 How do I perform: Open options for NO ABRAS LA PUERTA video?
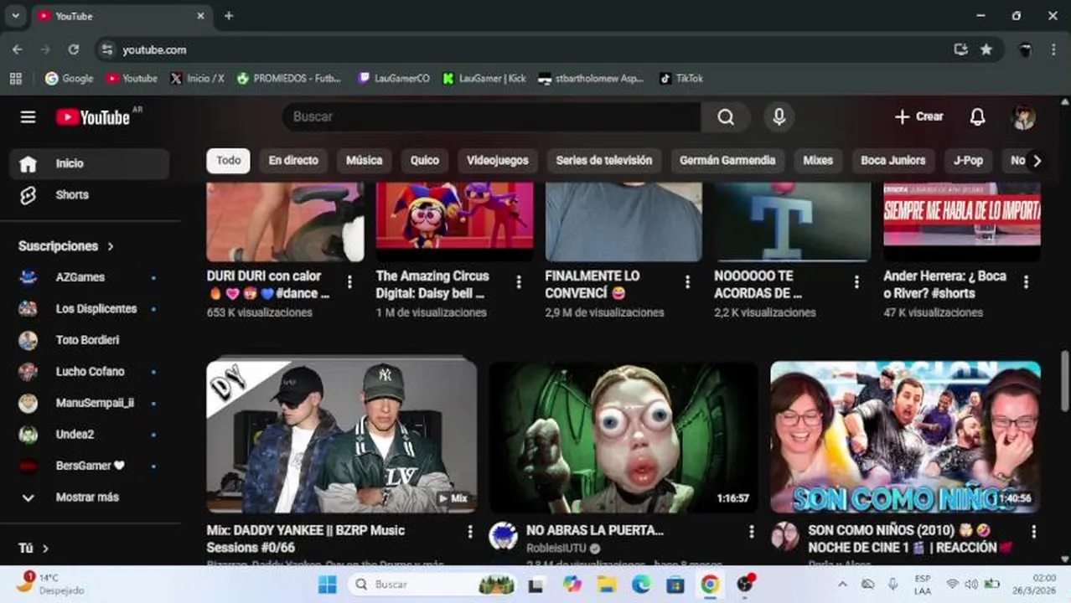coord(752,532)
